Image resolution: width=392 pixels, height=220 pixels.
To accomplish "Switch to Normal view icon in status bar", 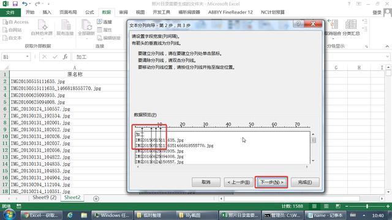I will click(314, 207).
